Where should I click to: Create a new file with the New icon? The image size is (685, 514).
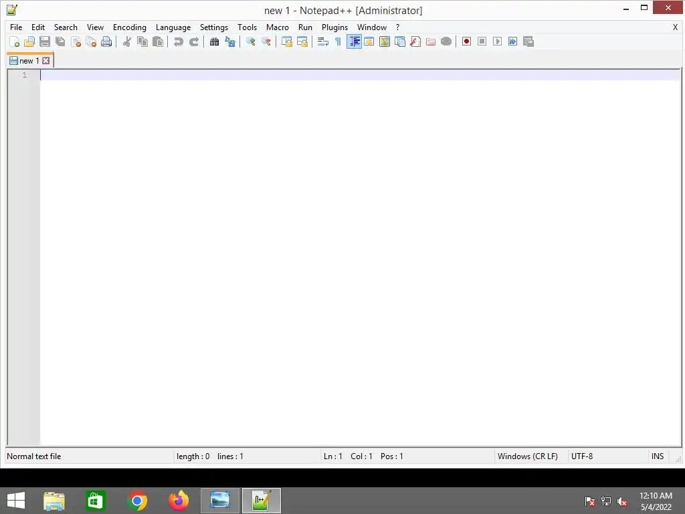pos(15,41)
